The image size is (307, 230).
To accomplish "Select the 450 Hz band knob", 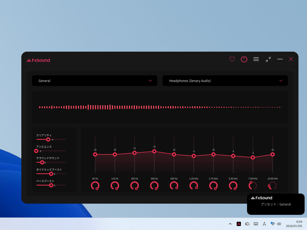I will (154, 186).
